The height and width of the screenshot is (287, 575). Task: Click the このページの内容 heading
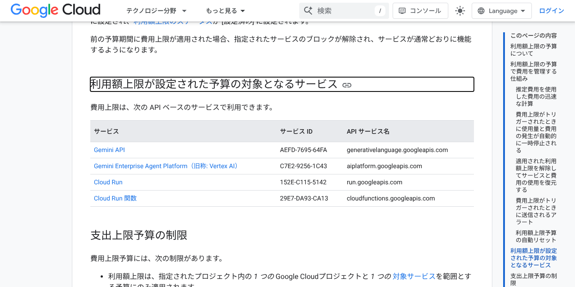coord(534,35)
